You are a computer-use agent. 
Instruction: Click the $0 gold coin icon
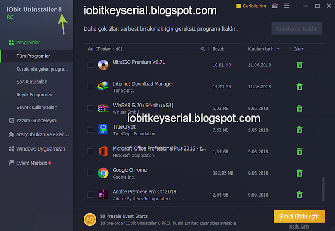90,220
